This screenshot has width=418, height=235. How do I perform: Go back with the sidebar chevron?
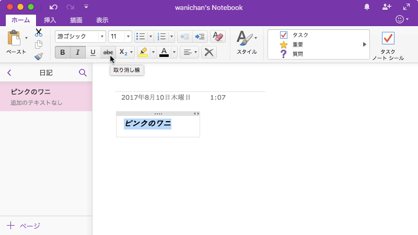[x=9, y=73]
